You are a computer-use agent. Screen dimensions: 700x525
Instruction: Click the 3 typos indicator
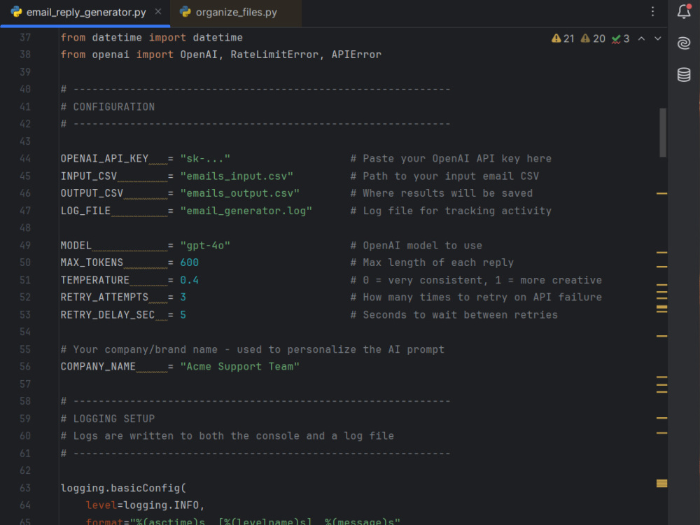click(x=620, y=38)
